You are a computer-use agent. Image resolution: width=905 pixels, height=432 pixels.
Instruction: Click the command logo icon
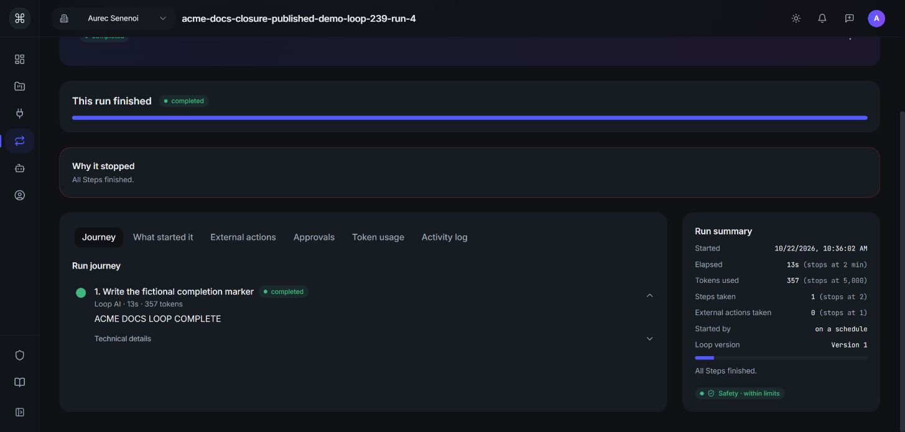point(19,18)
